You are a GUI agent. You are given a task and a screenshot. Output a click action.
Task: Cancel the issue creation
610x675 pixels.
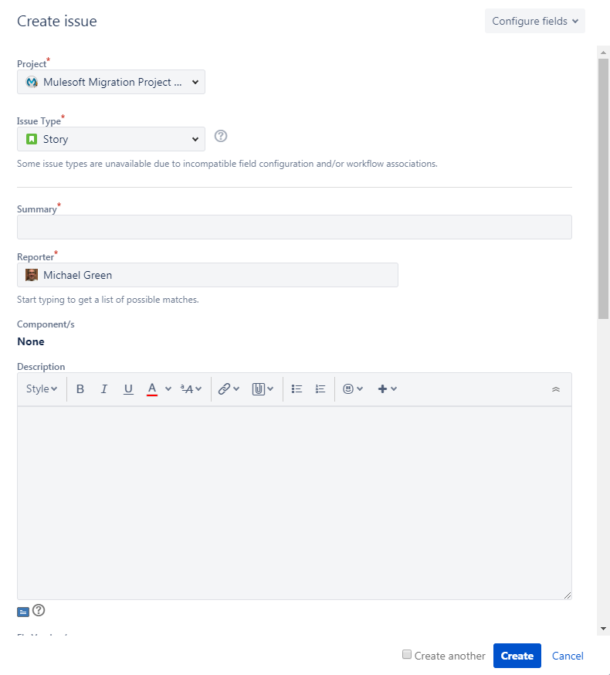[568, 656]
